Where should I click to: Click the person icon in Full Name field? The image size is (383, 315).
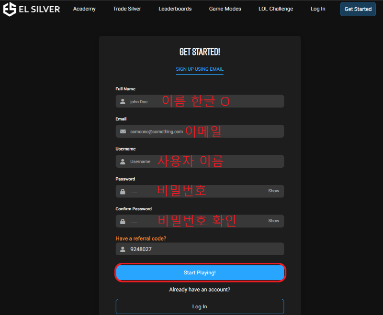click(123, 101)
